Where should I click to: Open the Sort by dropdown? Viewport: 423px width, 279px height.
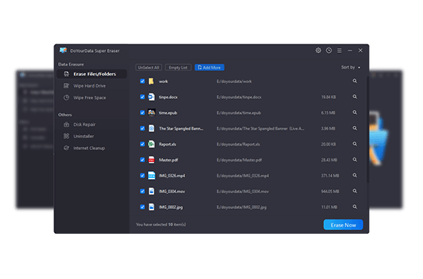tap(350, 67)
